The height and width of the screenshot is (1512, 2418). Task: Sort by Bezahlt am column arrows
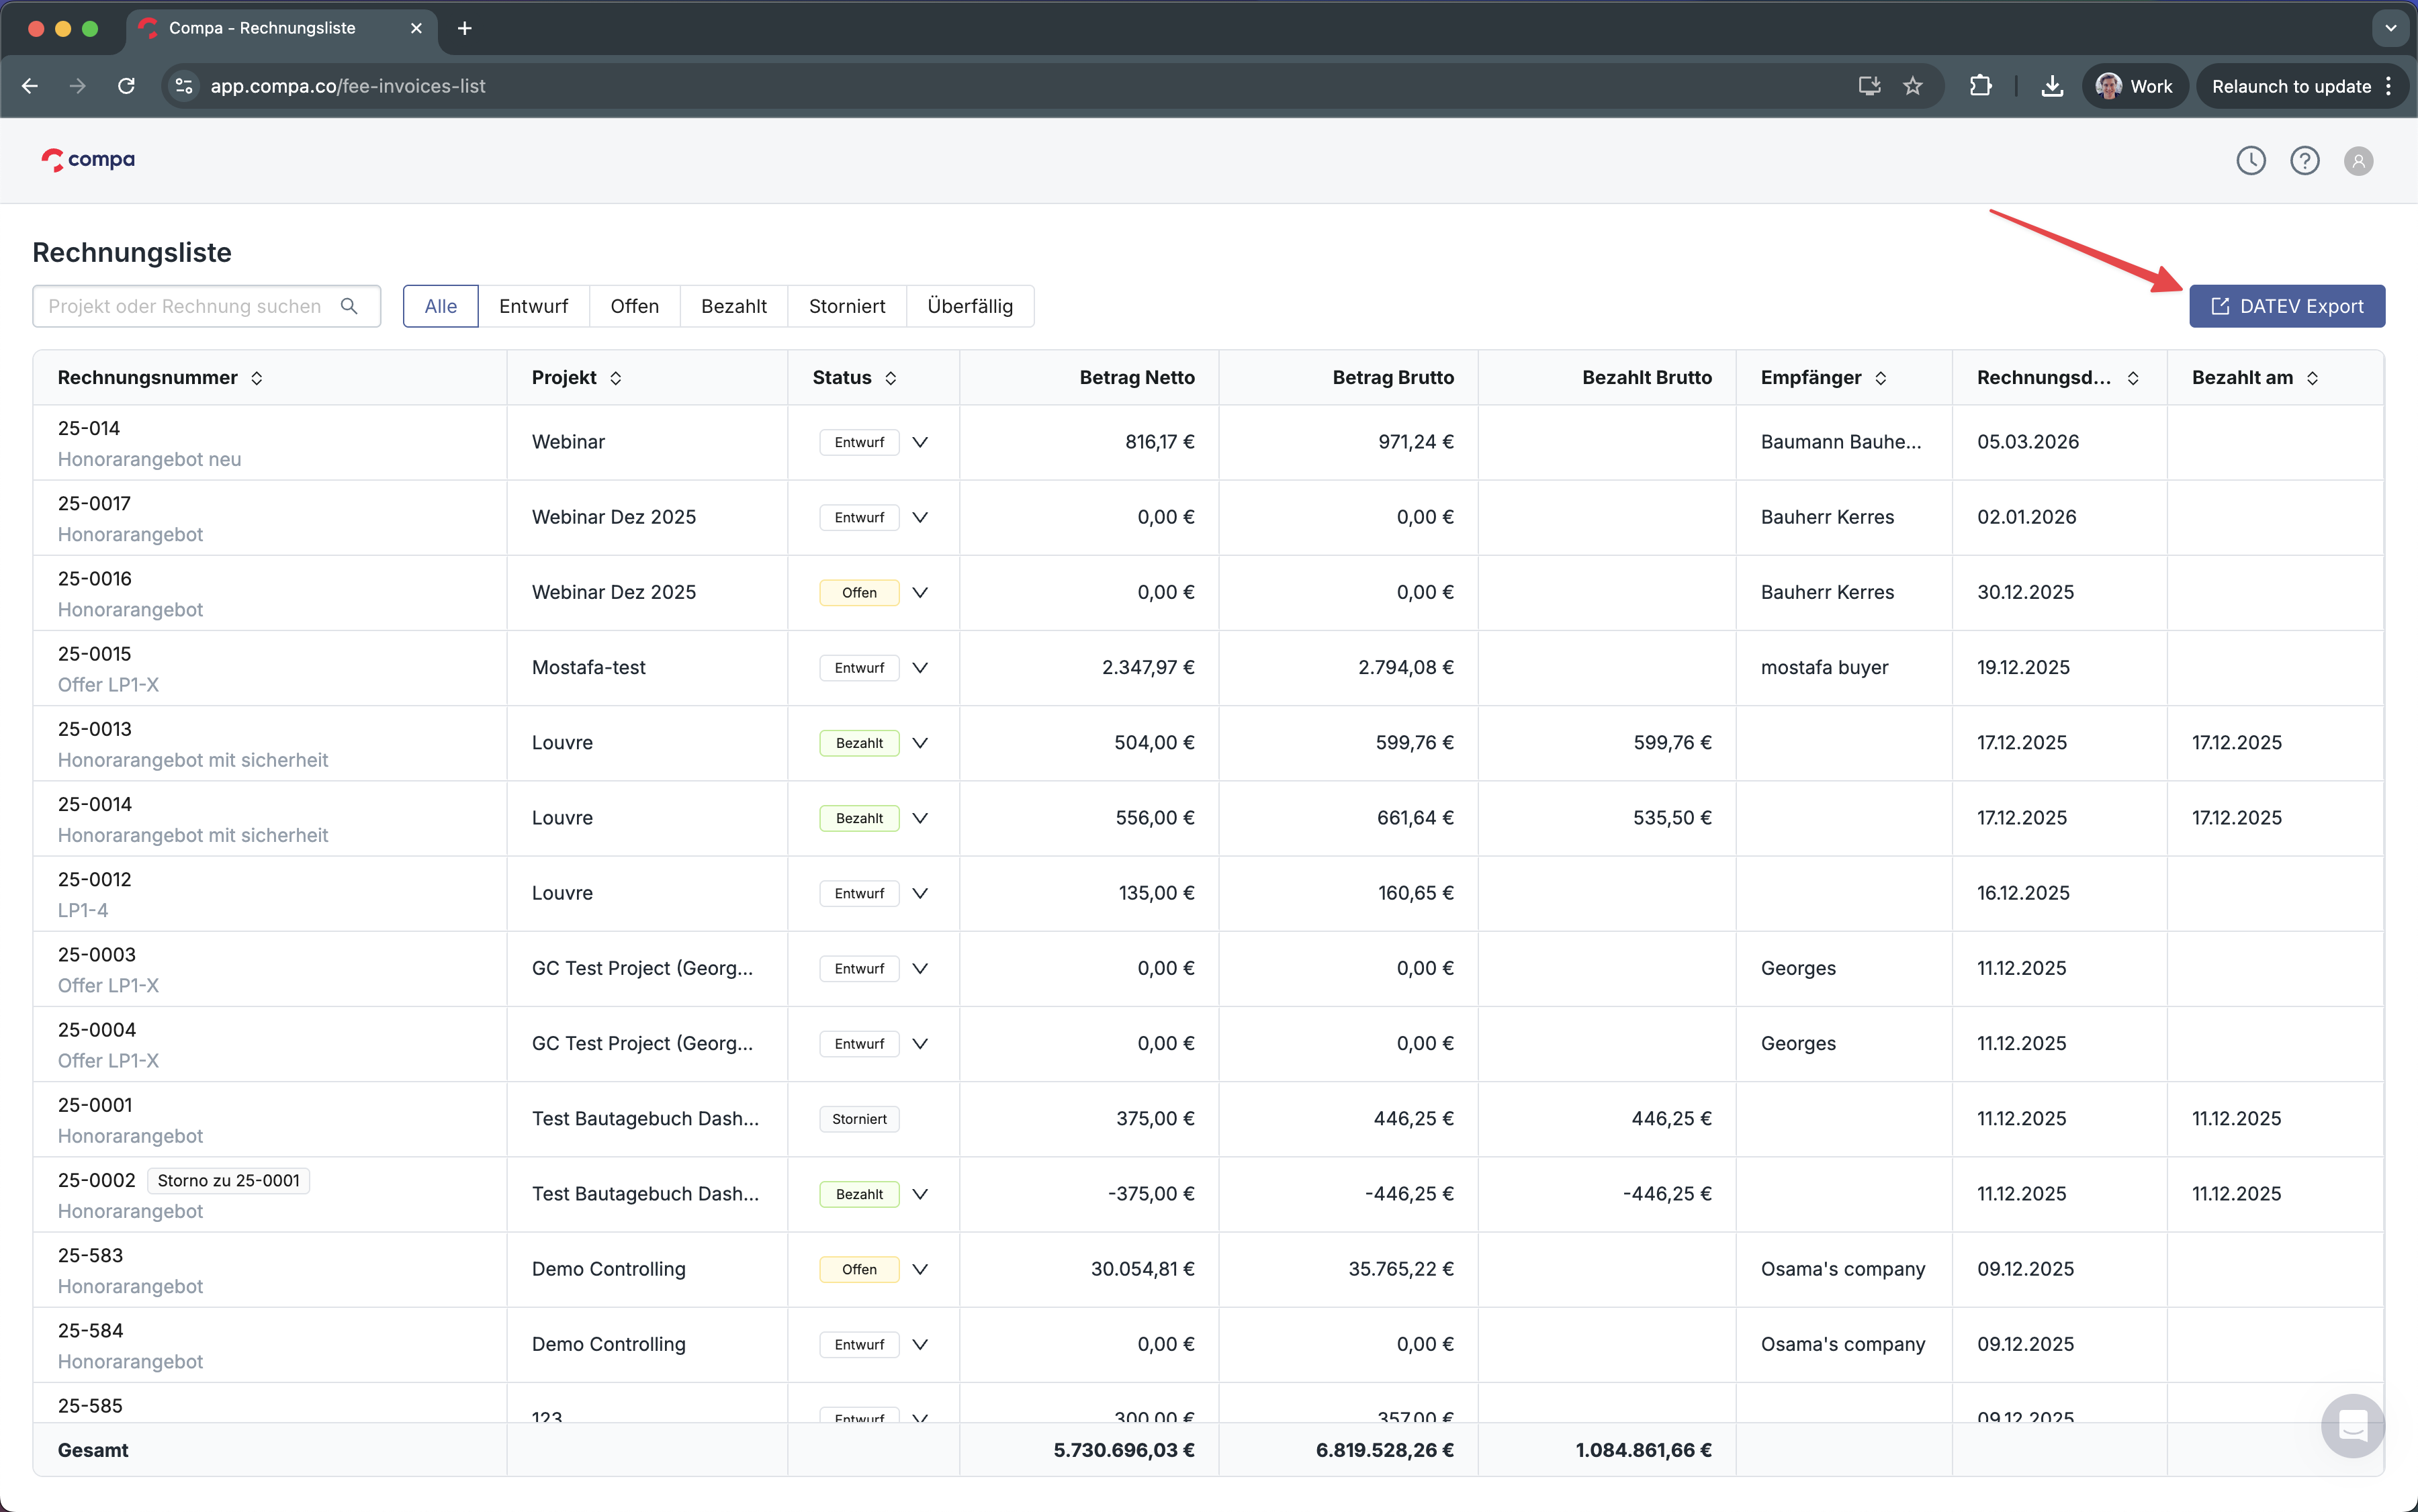pos(2312,378)
